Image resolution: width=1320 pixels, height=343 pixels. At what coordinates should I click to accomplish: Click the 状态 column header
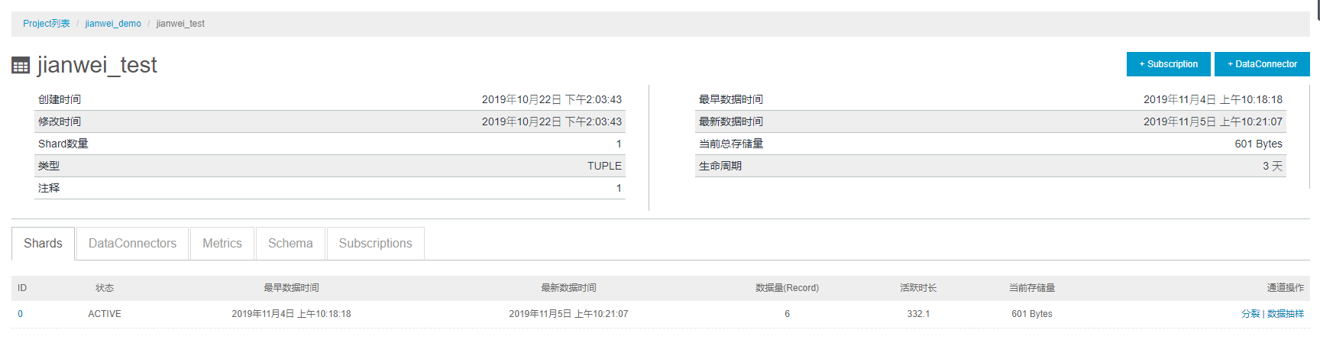pos(105,288)
